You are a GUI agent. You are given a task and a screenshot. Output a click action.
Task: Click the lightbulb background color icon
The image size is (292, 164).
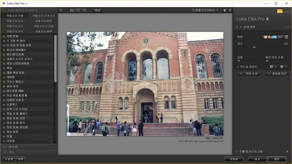pos(225,10)
